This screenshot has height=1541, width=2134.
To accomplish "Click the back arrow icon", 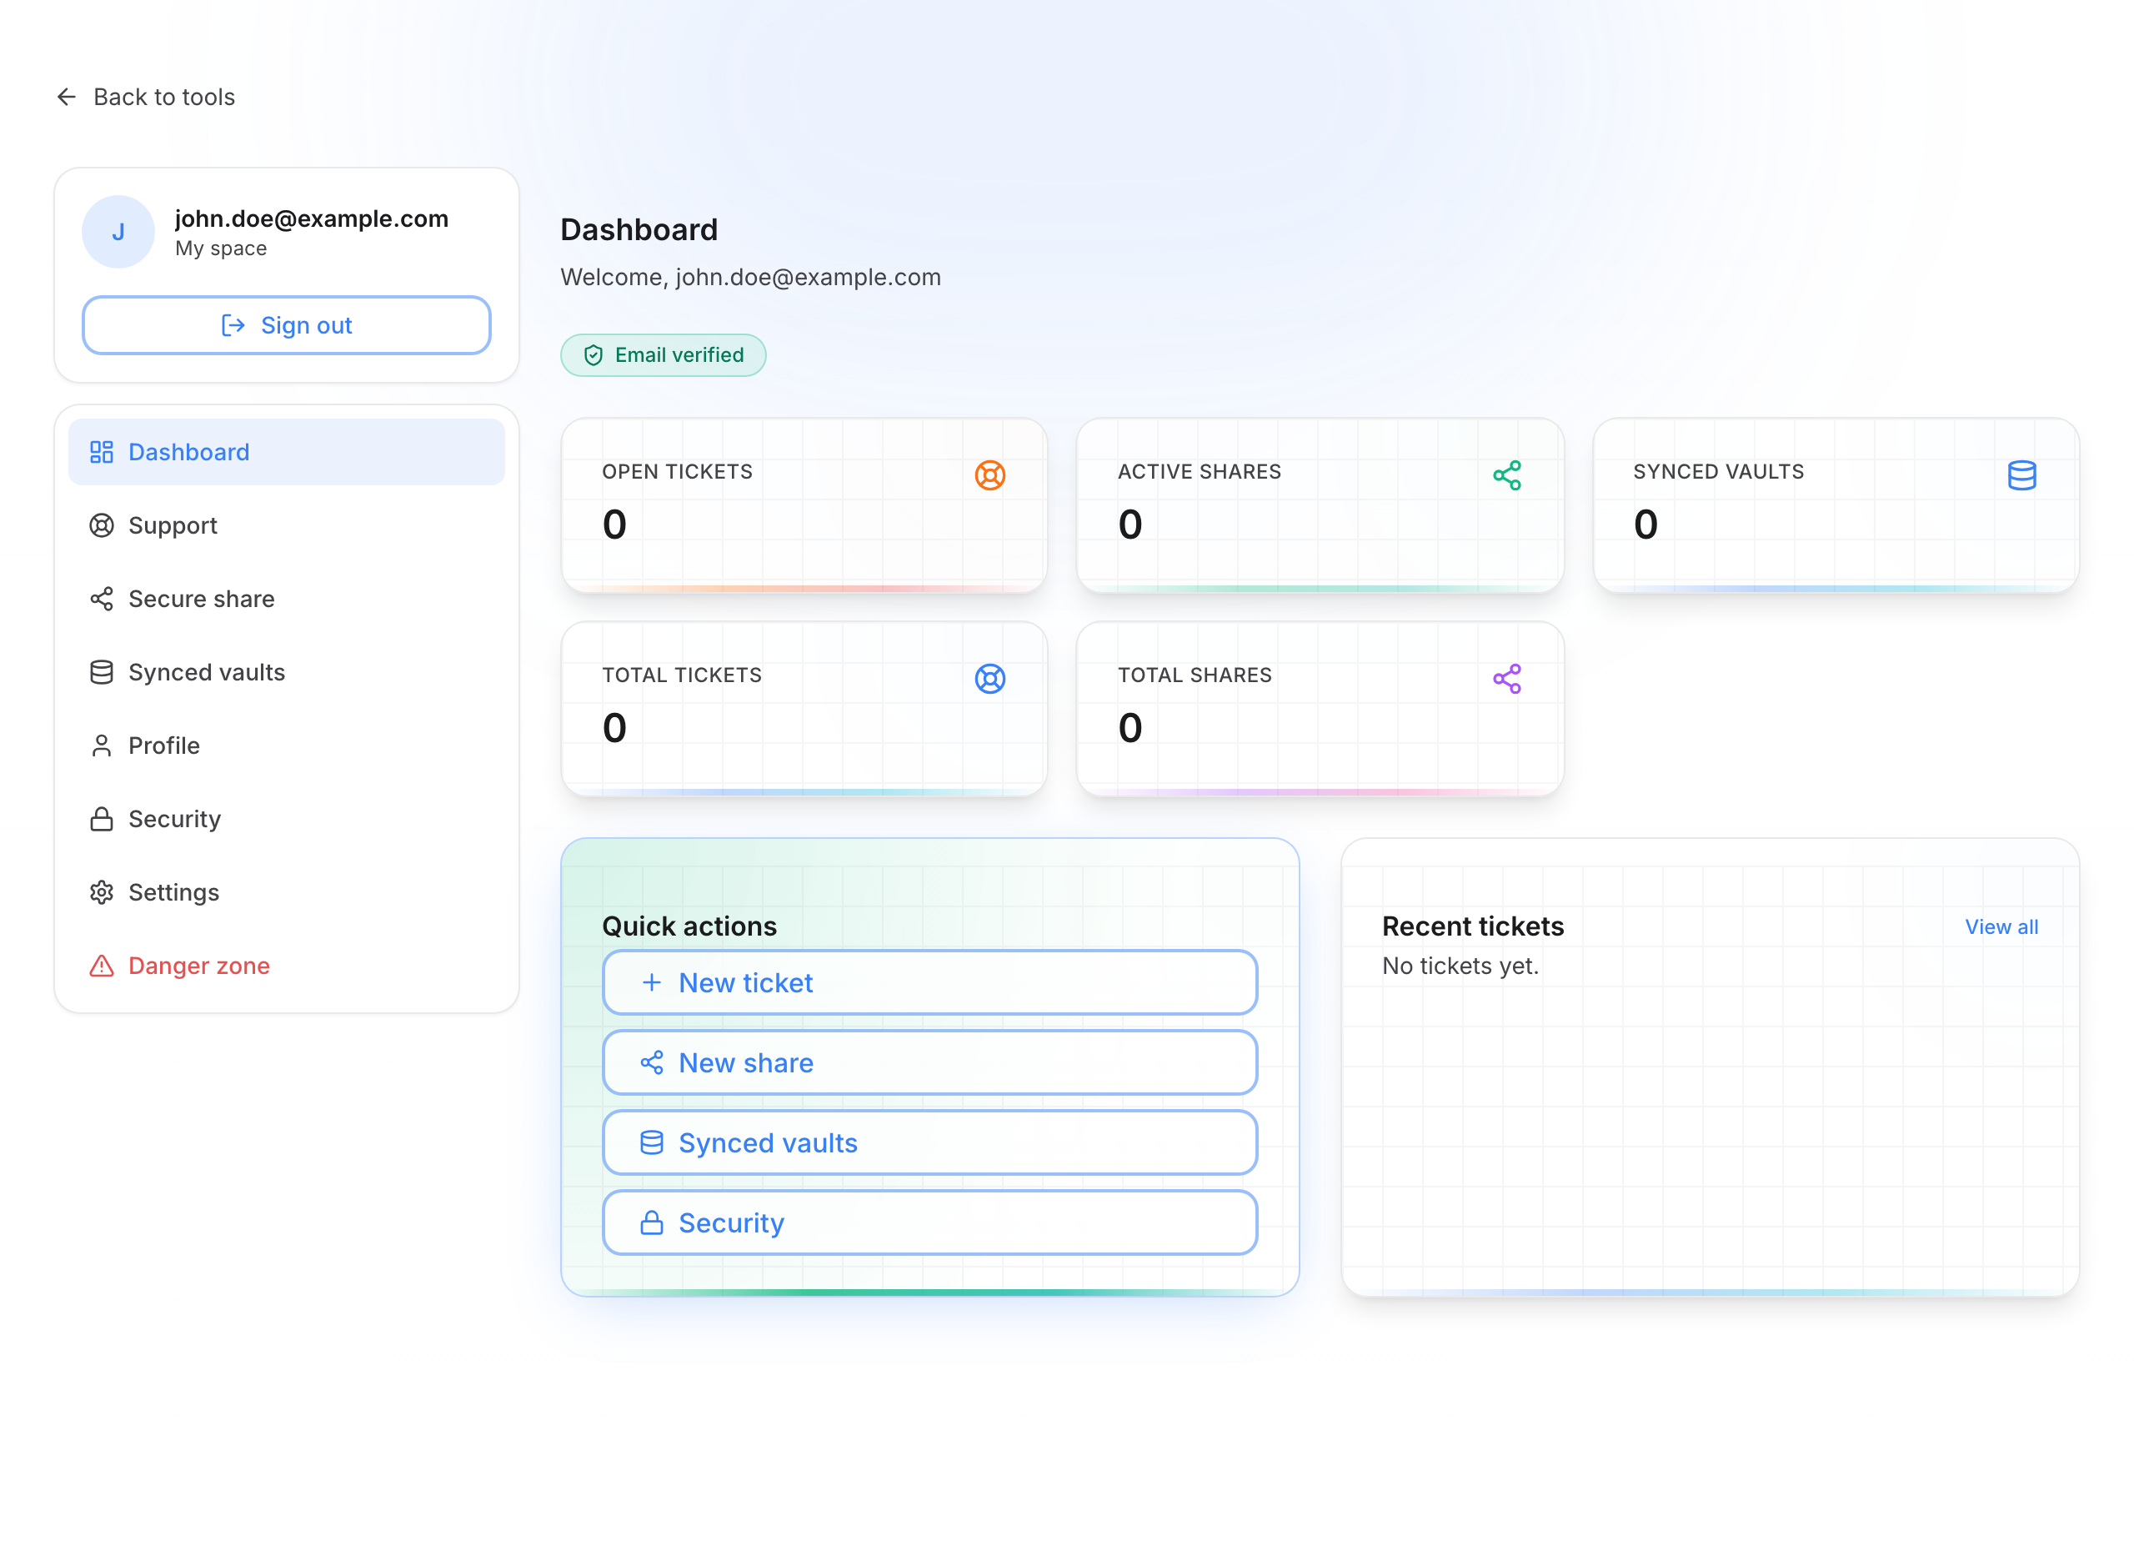I will (66, 97).
